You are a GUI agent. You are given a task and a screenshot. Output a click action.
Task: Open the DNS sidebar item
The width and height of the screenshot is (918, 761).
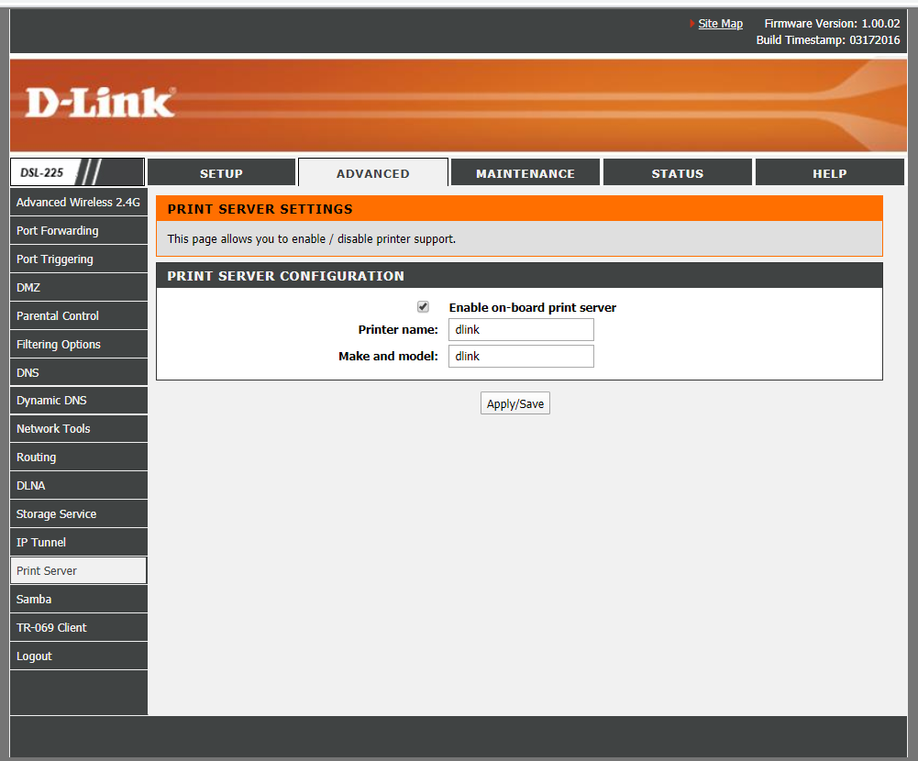click(x=79, y=372)
